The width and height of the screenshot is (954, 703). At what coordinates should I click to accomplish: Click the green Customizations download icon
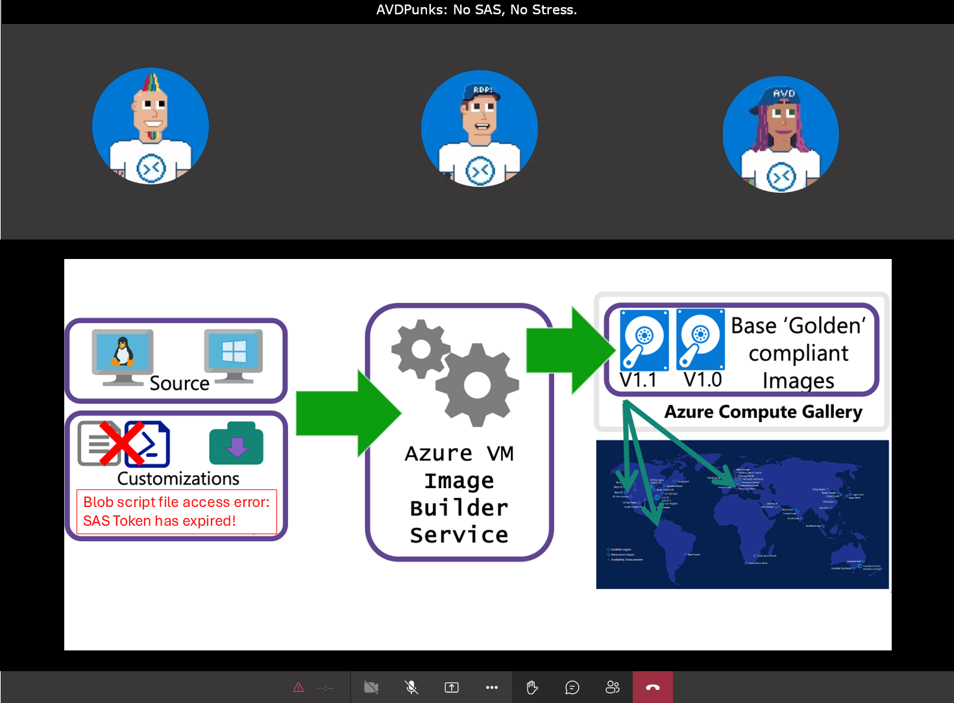[x=236, y=443]
